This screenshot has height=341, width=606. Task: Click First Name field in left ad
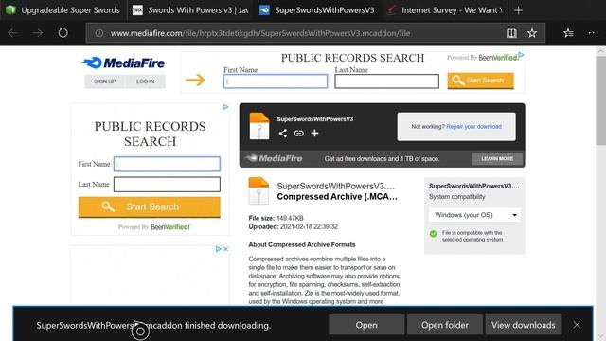[167, 164]
